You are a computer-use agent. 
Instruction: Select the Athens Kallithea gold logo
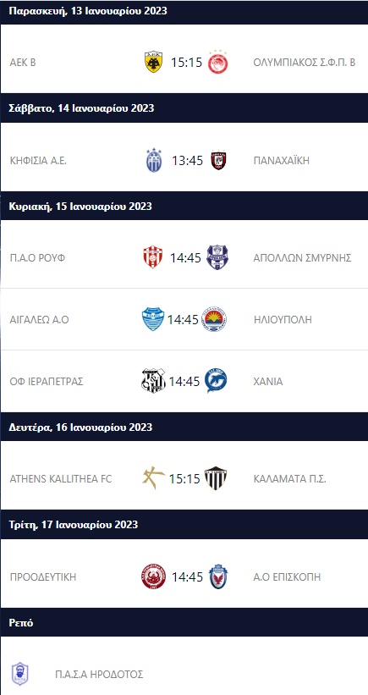coord(153,478)
